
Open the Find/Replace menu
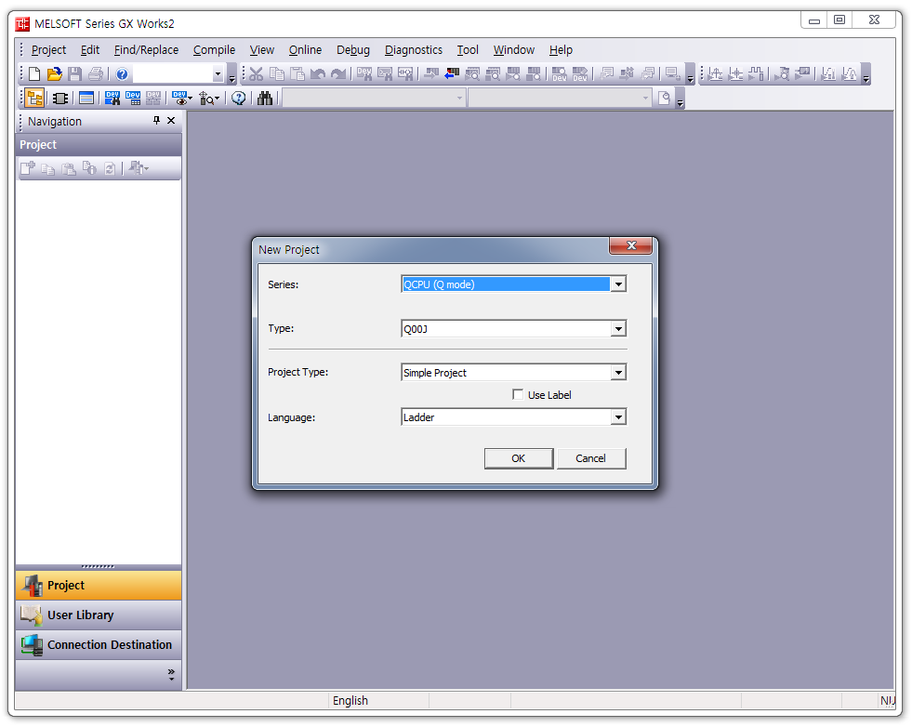pyautogui.click(x=146, y=50)
